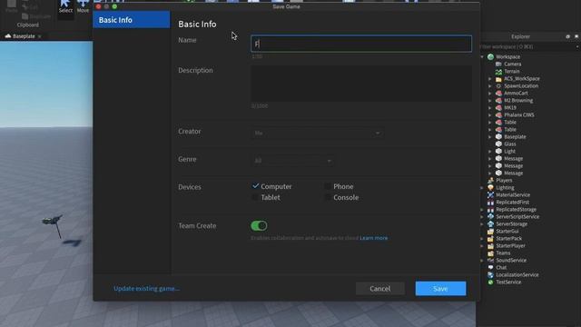Click the Glass part icon

tap(498, 144)
